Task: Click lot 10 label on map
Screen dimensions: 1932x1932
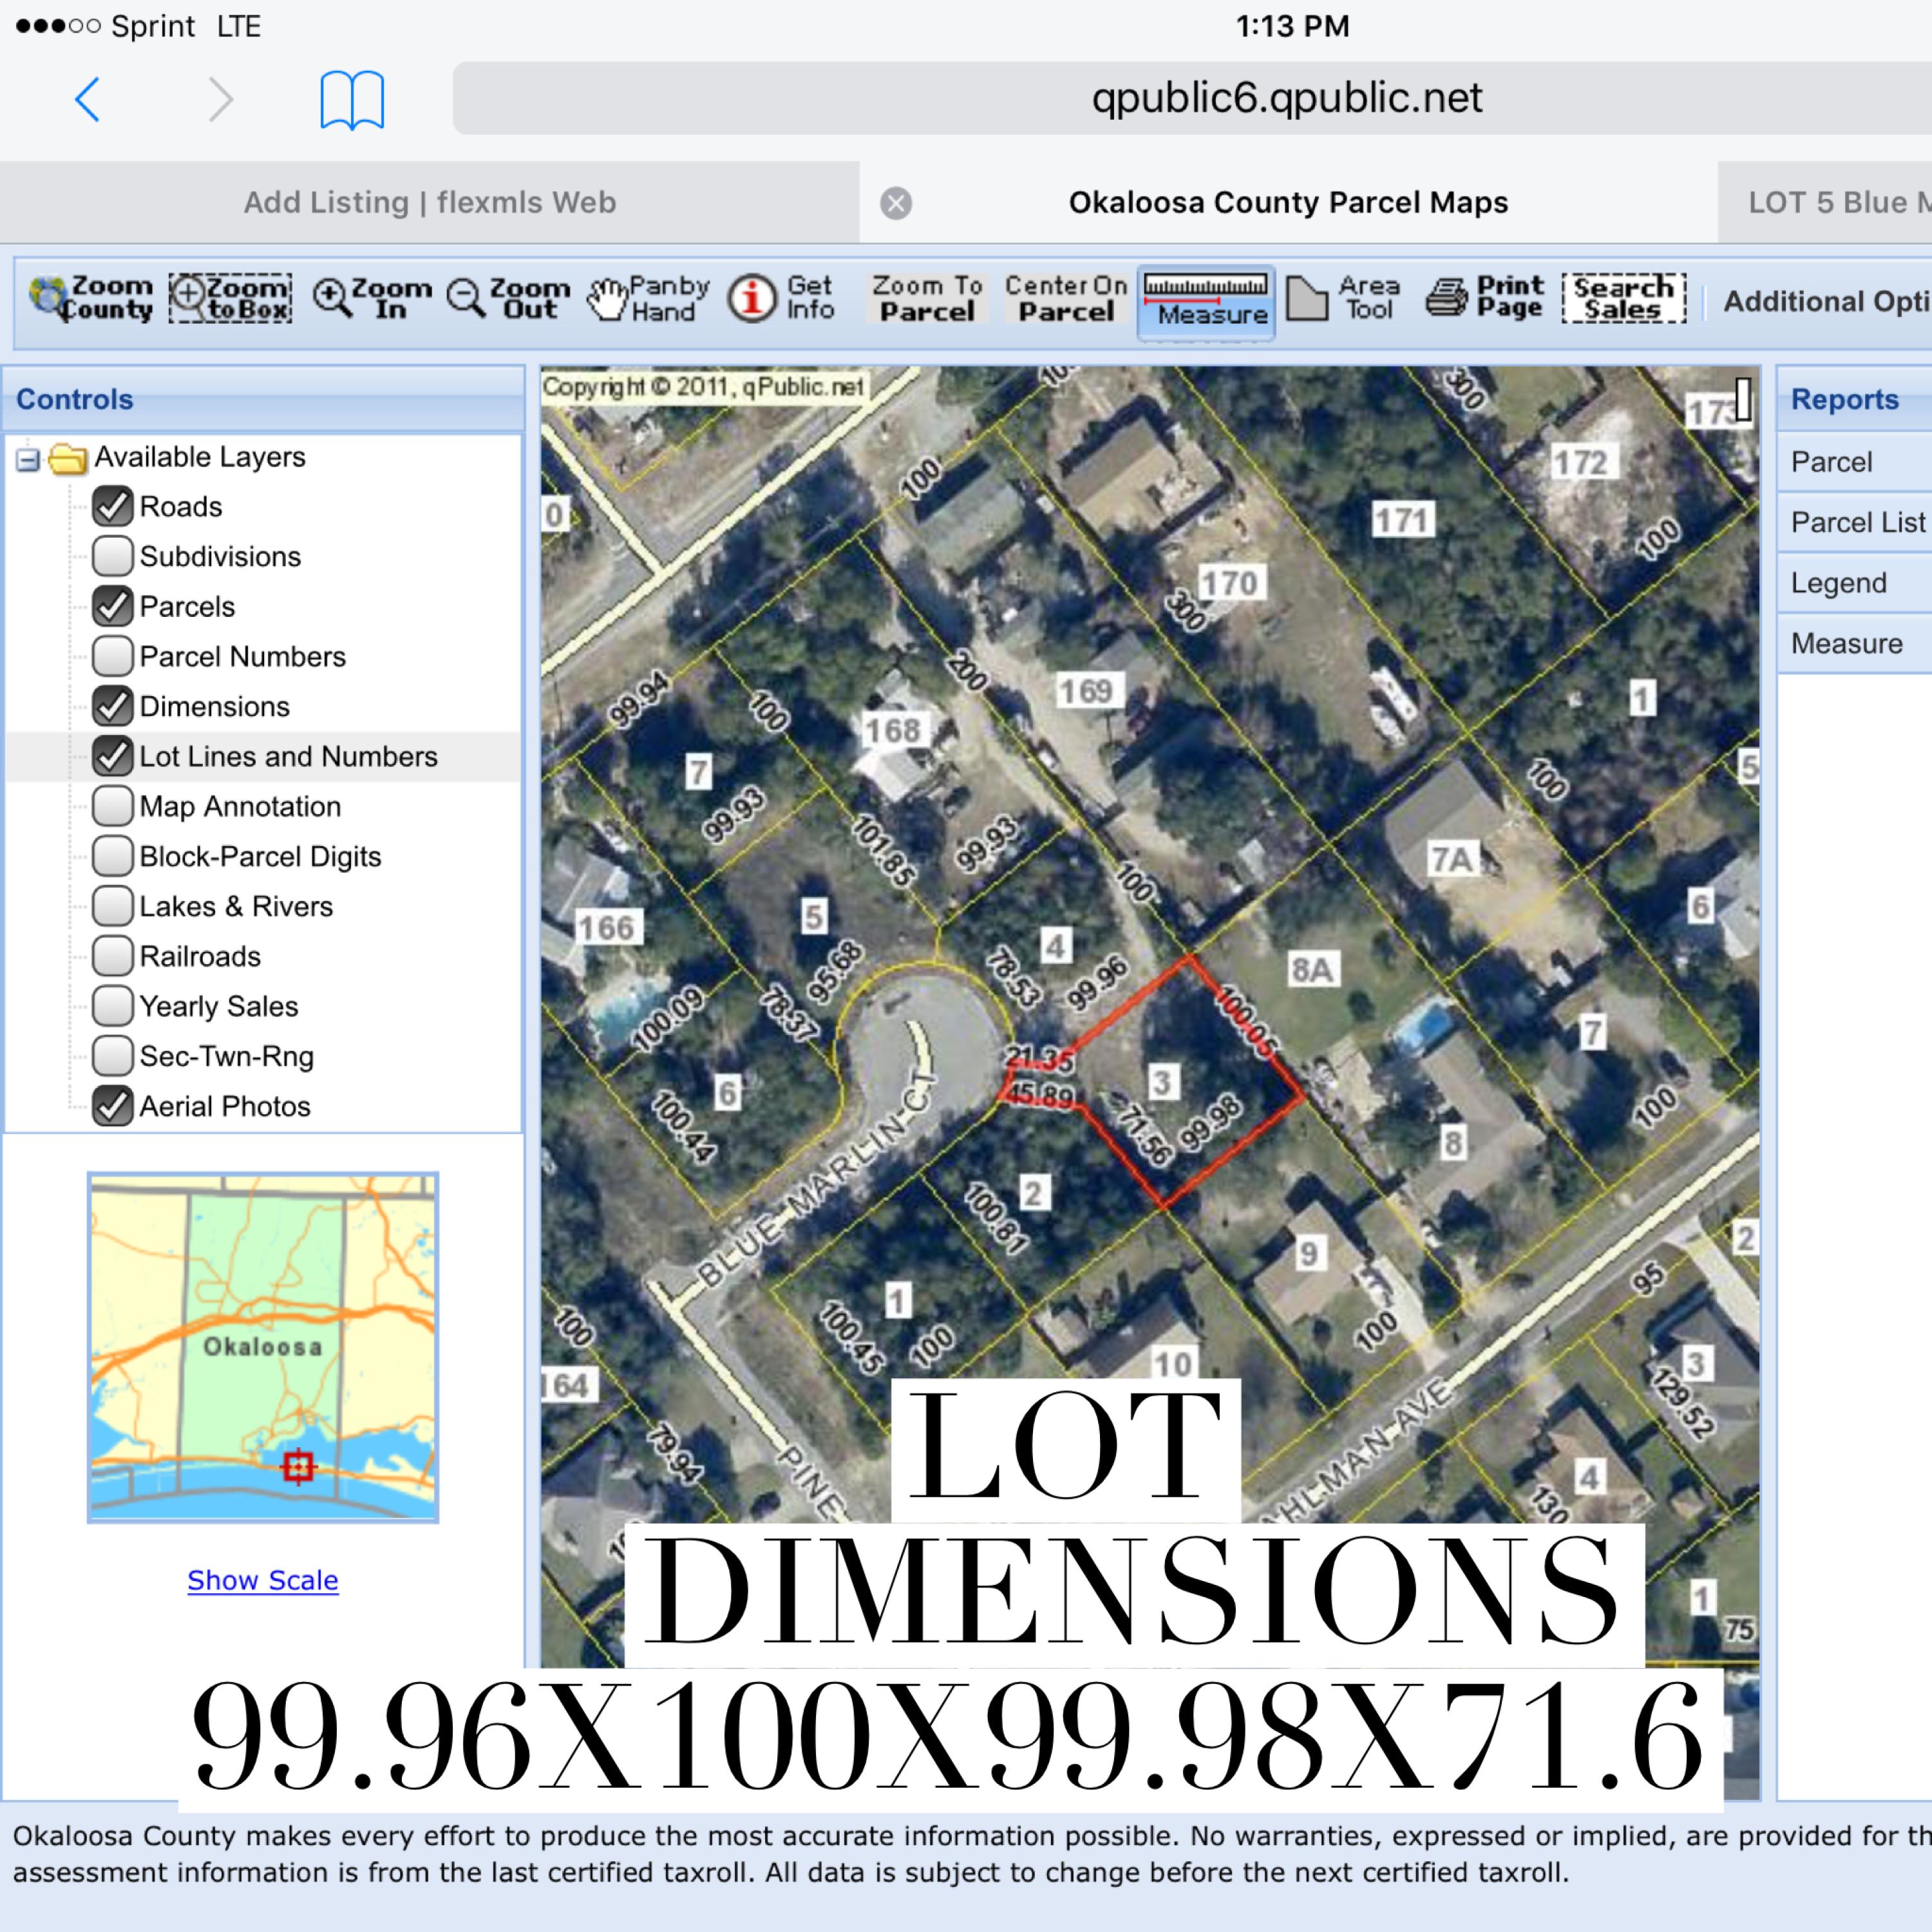Action: point(1172,1363)
